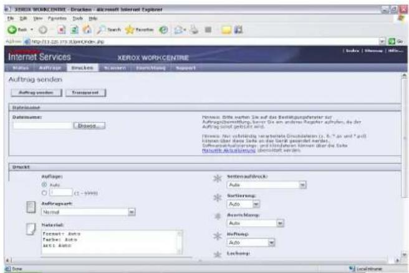Click the horizontal scrollbar right arrow
409x273 pixels.
point(397,261)
